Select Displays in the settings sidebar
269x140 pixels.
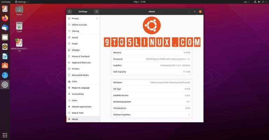pyautogui.click(x=76, y=50)
